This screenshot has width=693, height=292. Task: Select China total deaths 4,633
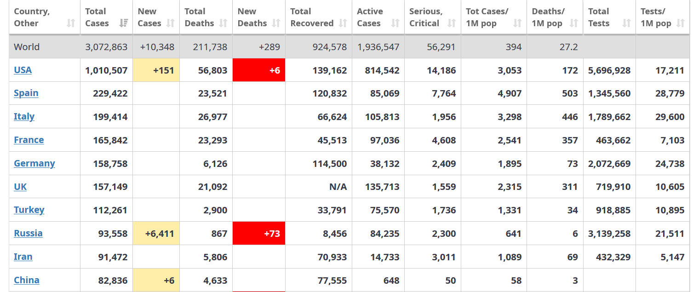(x=215, y=281)
